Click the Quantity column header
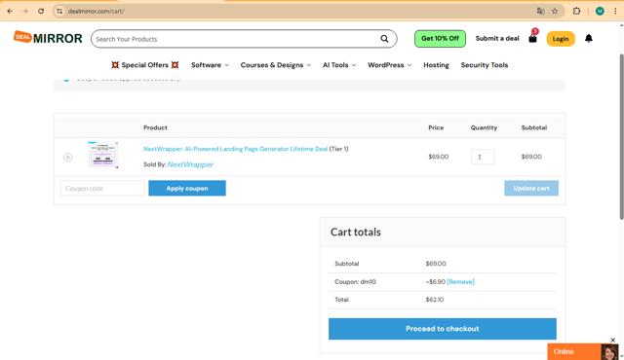624x360 pixels. (484, 127)
